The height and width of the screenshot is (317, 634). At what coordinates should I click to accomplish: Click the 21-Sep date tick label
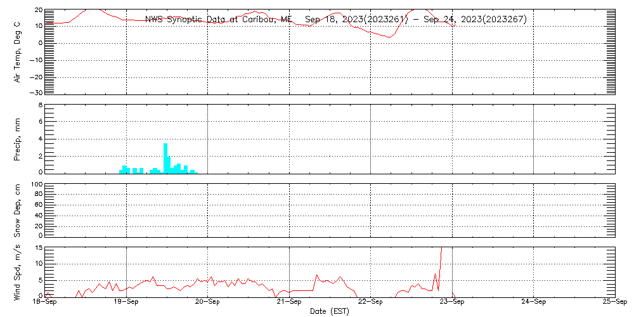click(289, 302)
